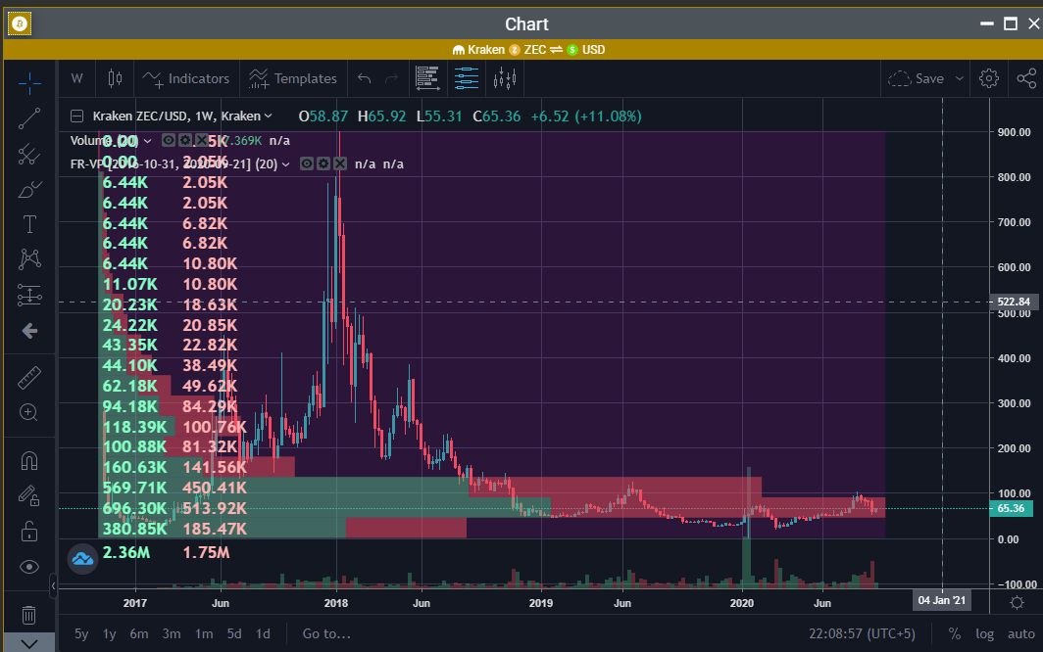1043x652 pixels.
Task: Select the ruler measure tool
Action: tap(29, 378)
